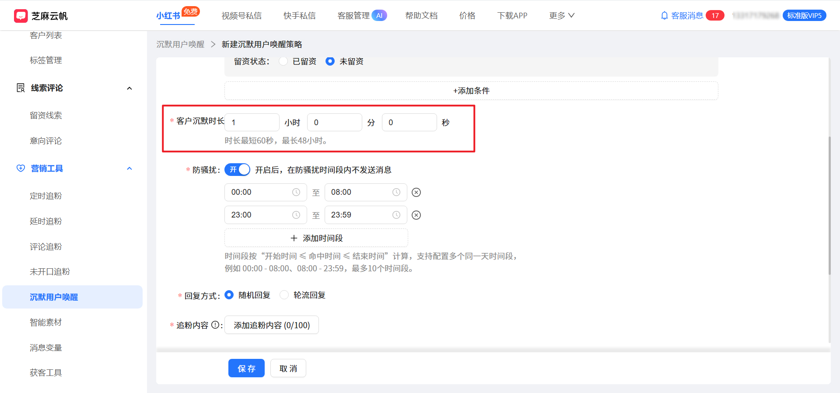Open 获客工具 in sidebar

click(46, 373)
